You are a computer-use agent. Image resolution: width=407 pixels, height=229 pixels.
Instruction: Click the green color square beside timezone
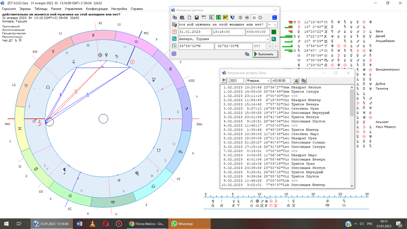coord(274,32)
